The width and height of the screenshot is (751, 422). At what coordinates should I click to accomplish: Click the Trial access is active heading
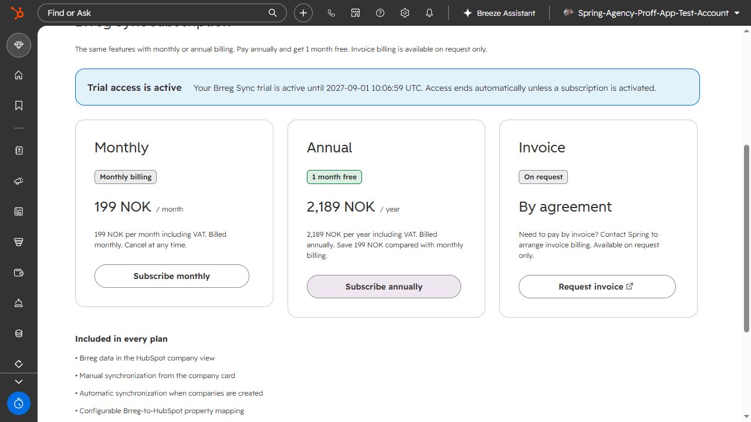point(134,87)
